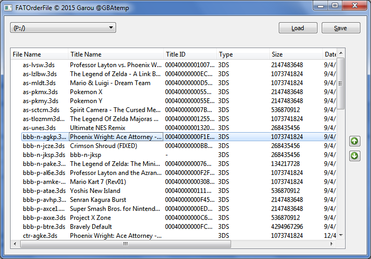This screenshot has height=259, width=371.
Task: Click size value 134217728
Action: 285,164
